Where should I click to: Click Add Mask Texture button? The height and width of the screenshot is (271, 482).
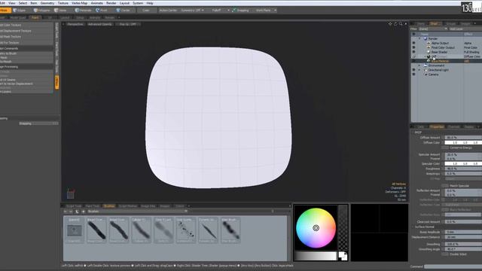pyautogui.click(x=26, y=37)
